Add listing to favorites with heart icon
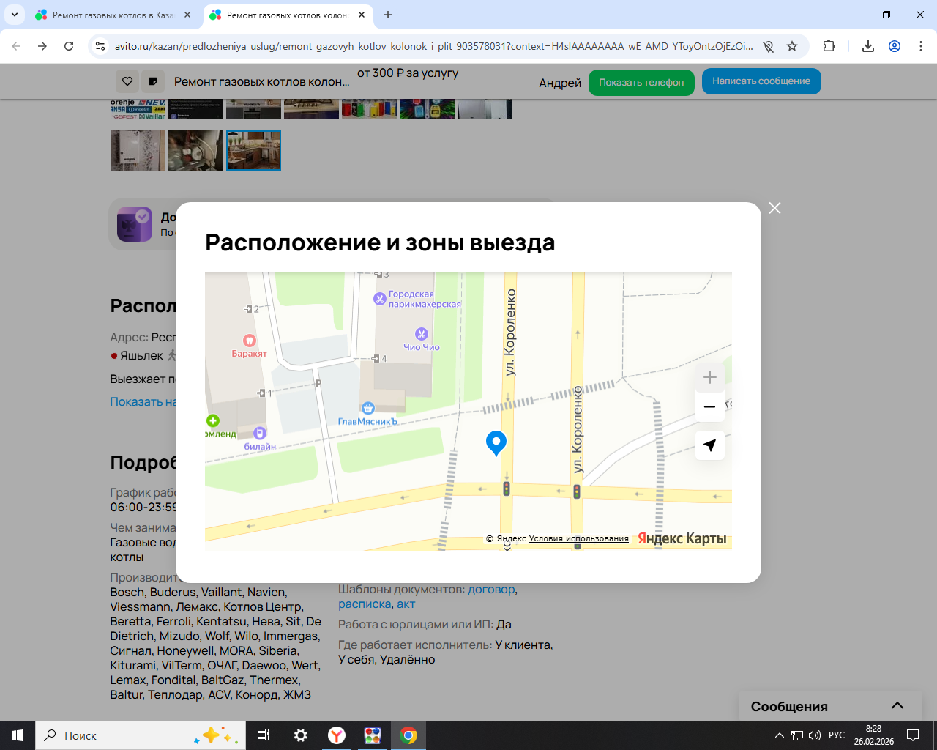Image resolution: width=937 pixels, height=750 pixels. click(x=127, y=81)
